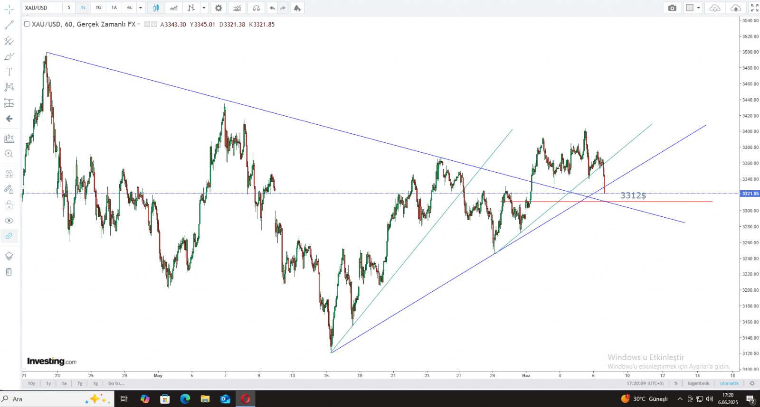
Task: Toggle hide all drawings eye
Action: pos(9,221)
